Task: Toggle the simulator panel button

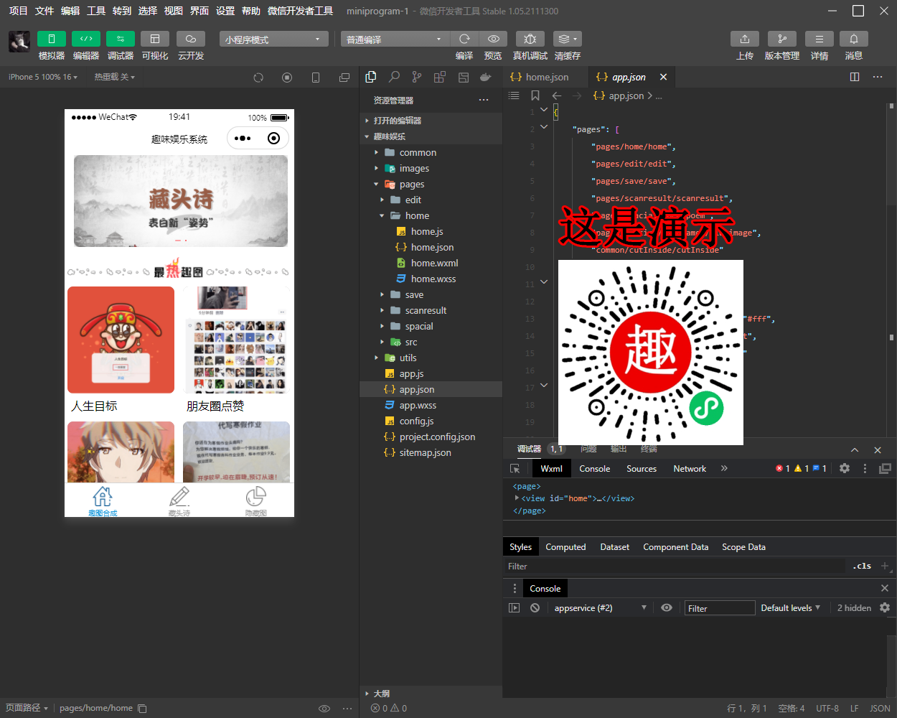Action: coord(52,39)
